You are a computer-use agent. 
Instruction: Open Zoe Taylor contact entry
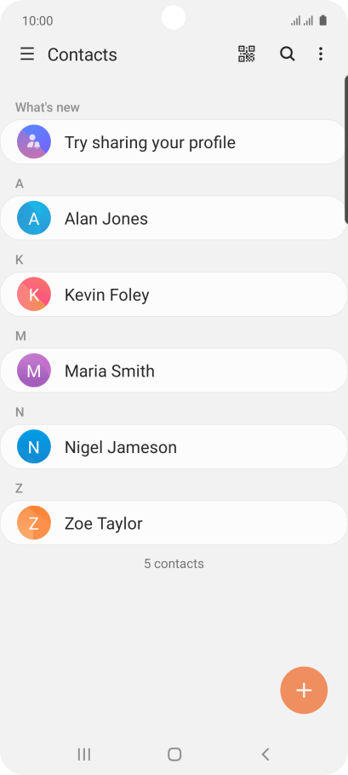point(174,522)
